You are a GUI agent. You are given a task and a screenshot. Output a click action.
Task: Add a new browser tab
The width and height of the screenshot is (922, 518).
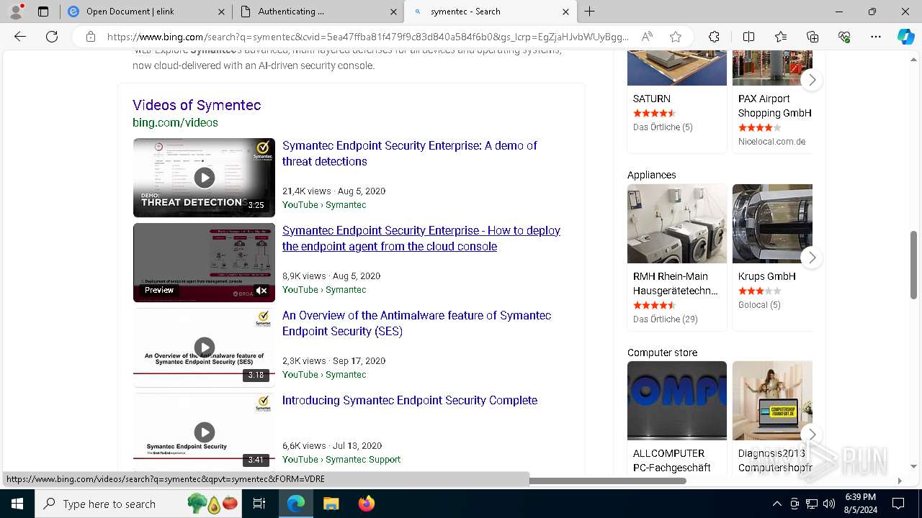tap(590, 12)
